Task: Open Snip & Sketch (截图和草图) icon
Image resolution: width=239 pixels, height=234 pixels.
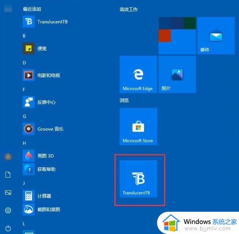Action: tap(28, 209)
